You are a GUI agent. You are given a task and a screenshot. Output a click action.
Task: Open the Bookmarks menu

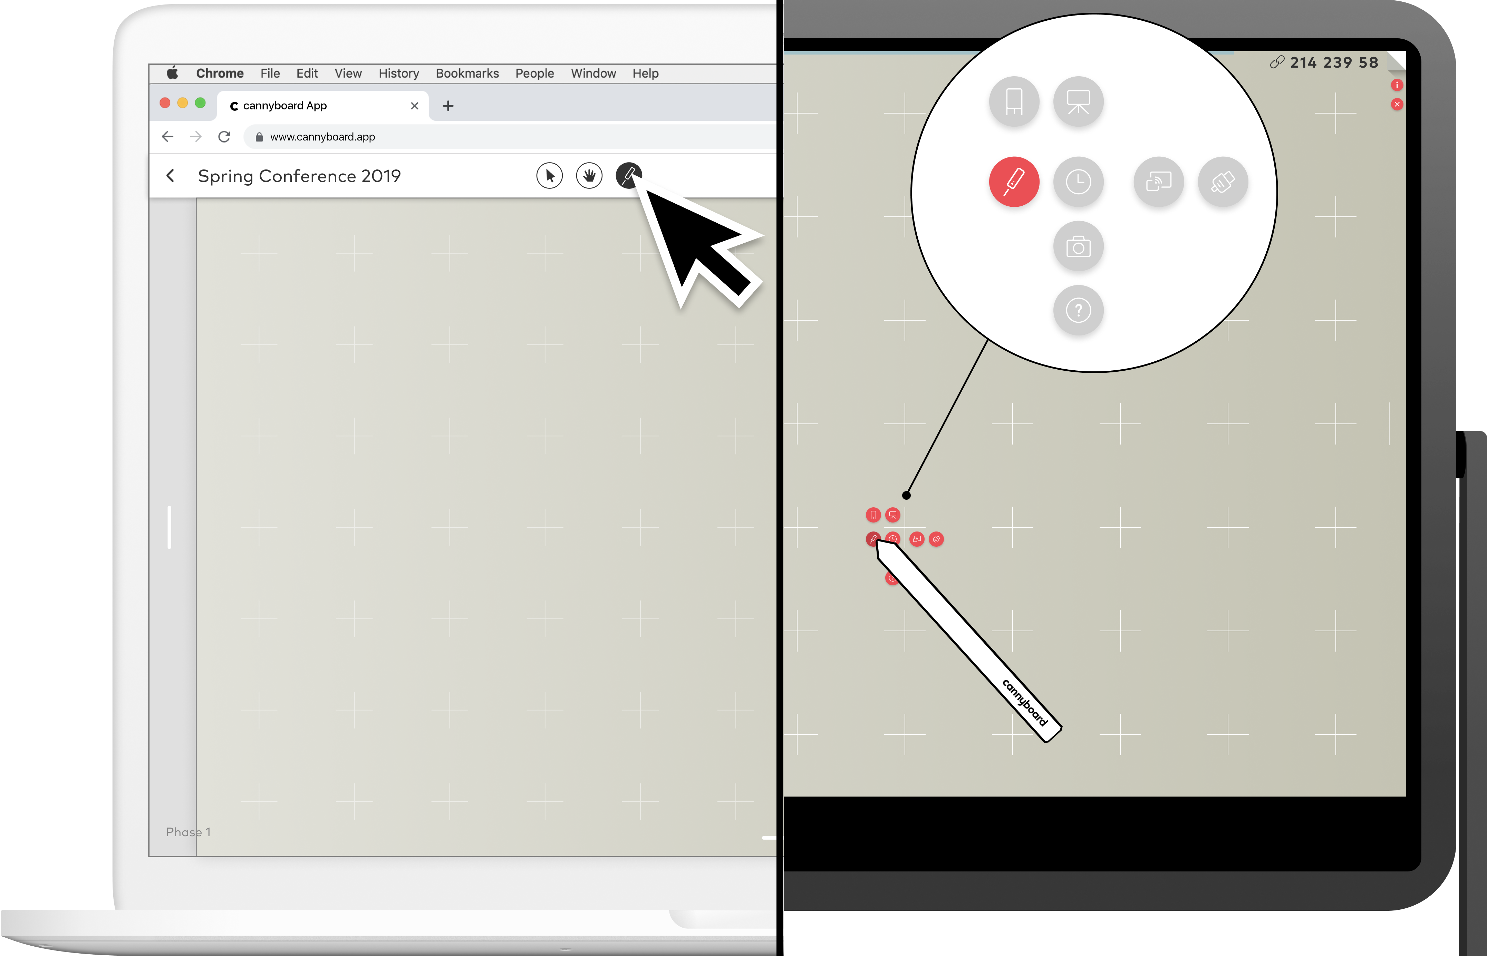(467, 73)
